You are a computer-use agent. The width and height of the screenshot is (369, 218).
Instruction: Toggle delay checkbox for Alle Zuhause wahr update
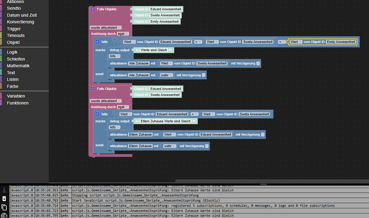pos(204,75)
